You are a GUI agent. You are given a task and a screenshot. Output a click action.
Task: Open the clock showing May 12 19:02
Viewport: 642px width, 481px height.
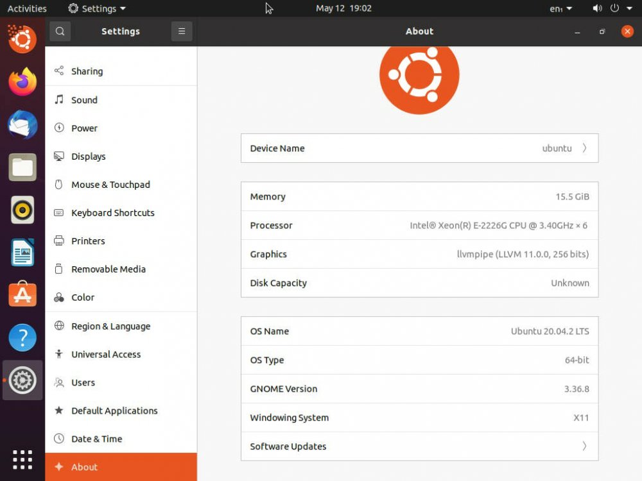tap(343, 8)
